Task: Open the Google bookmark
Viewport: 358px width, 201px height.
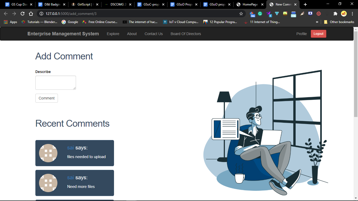Action: click(70, 22)
